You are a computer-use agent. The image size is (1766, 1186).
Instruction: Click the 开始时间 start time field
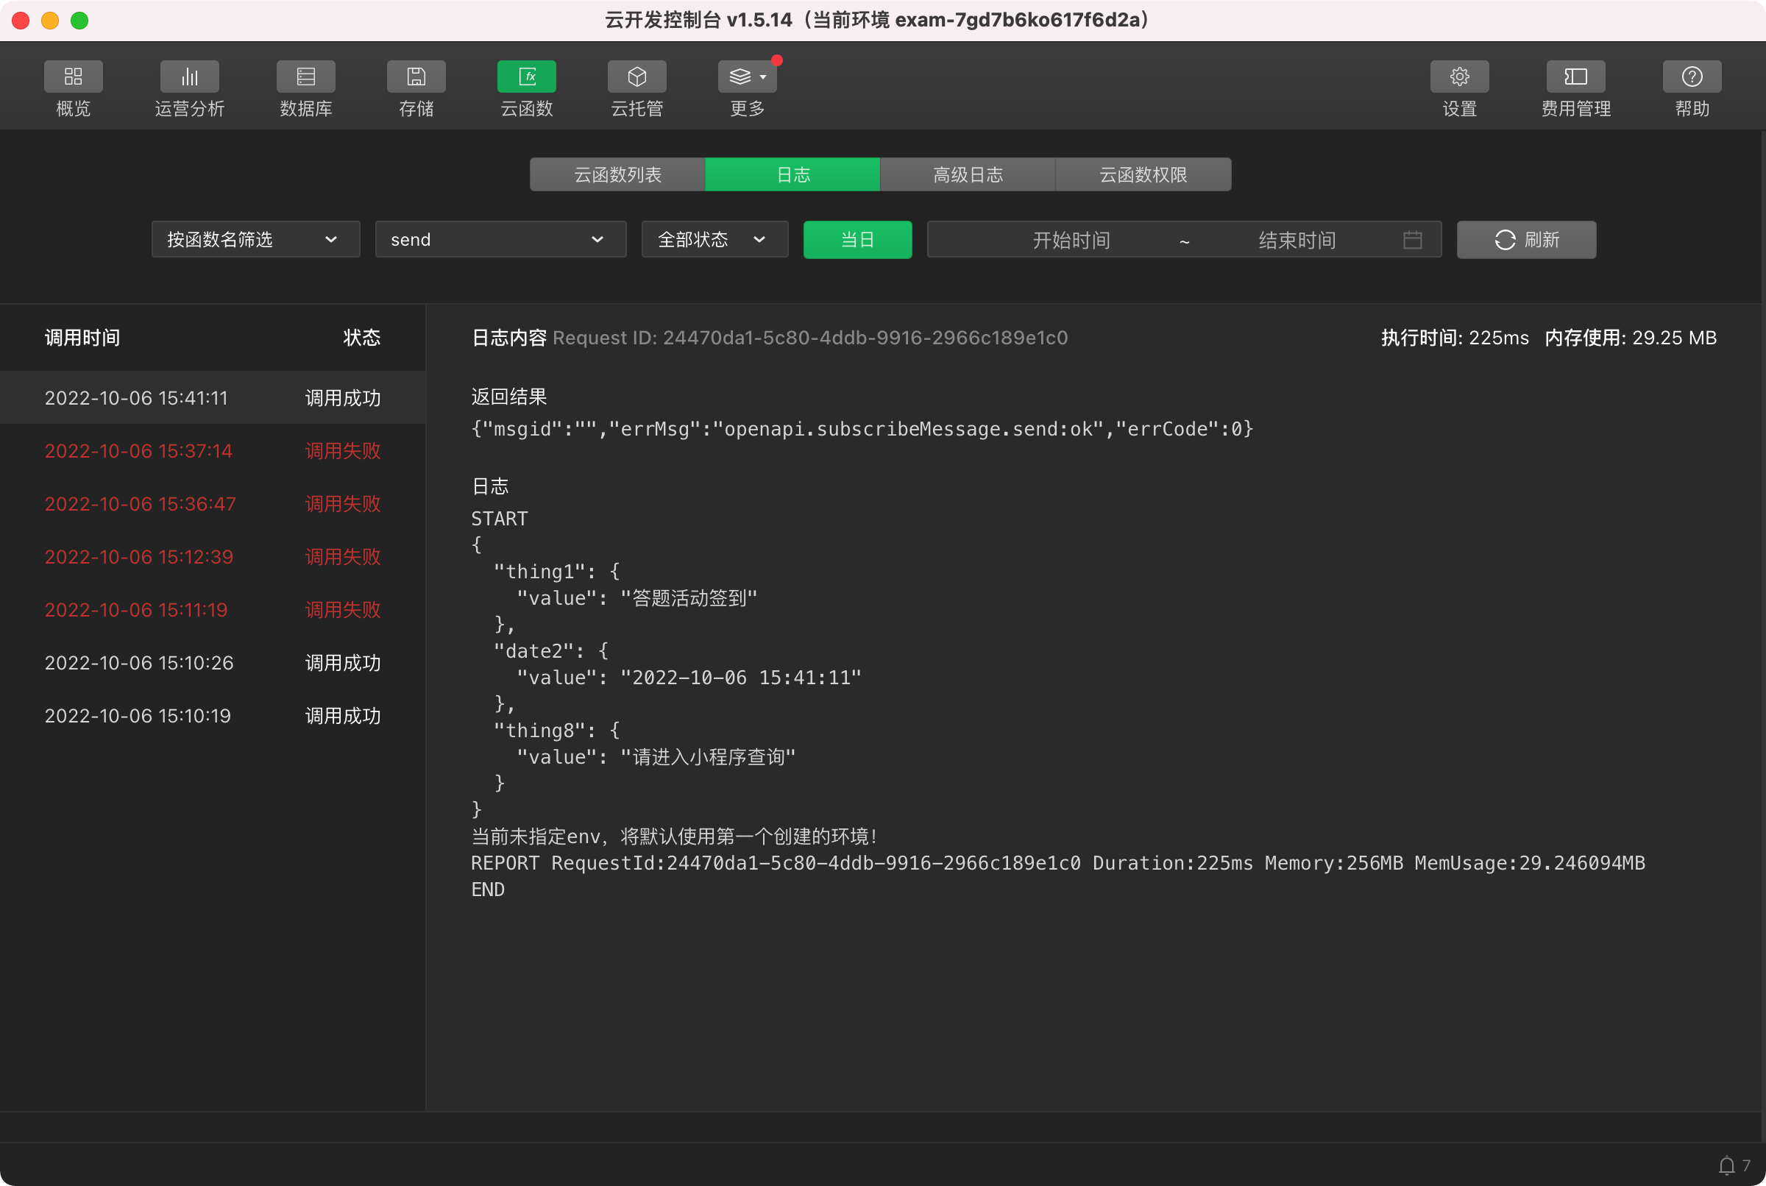1071,241
